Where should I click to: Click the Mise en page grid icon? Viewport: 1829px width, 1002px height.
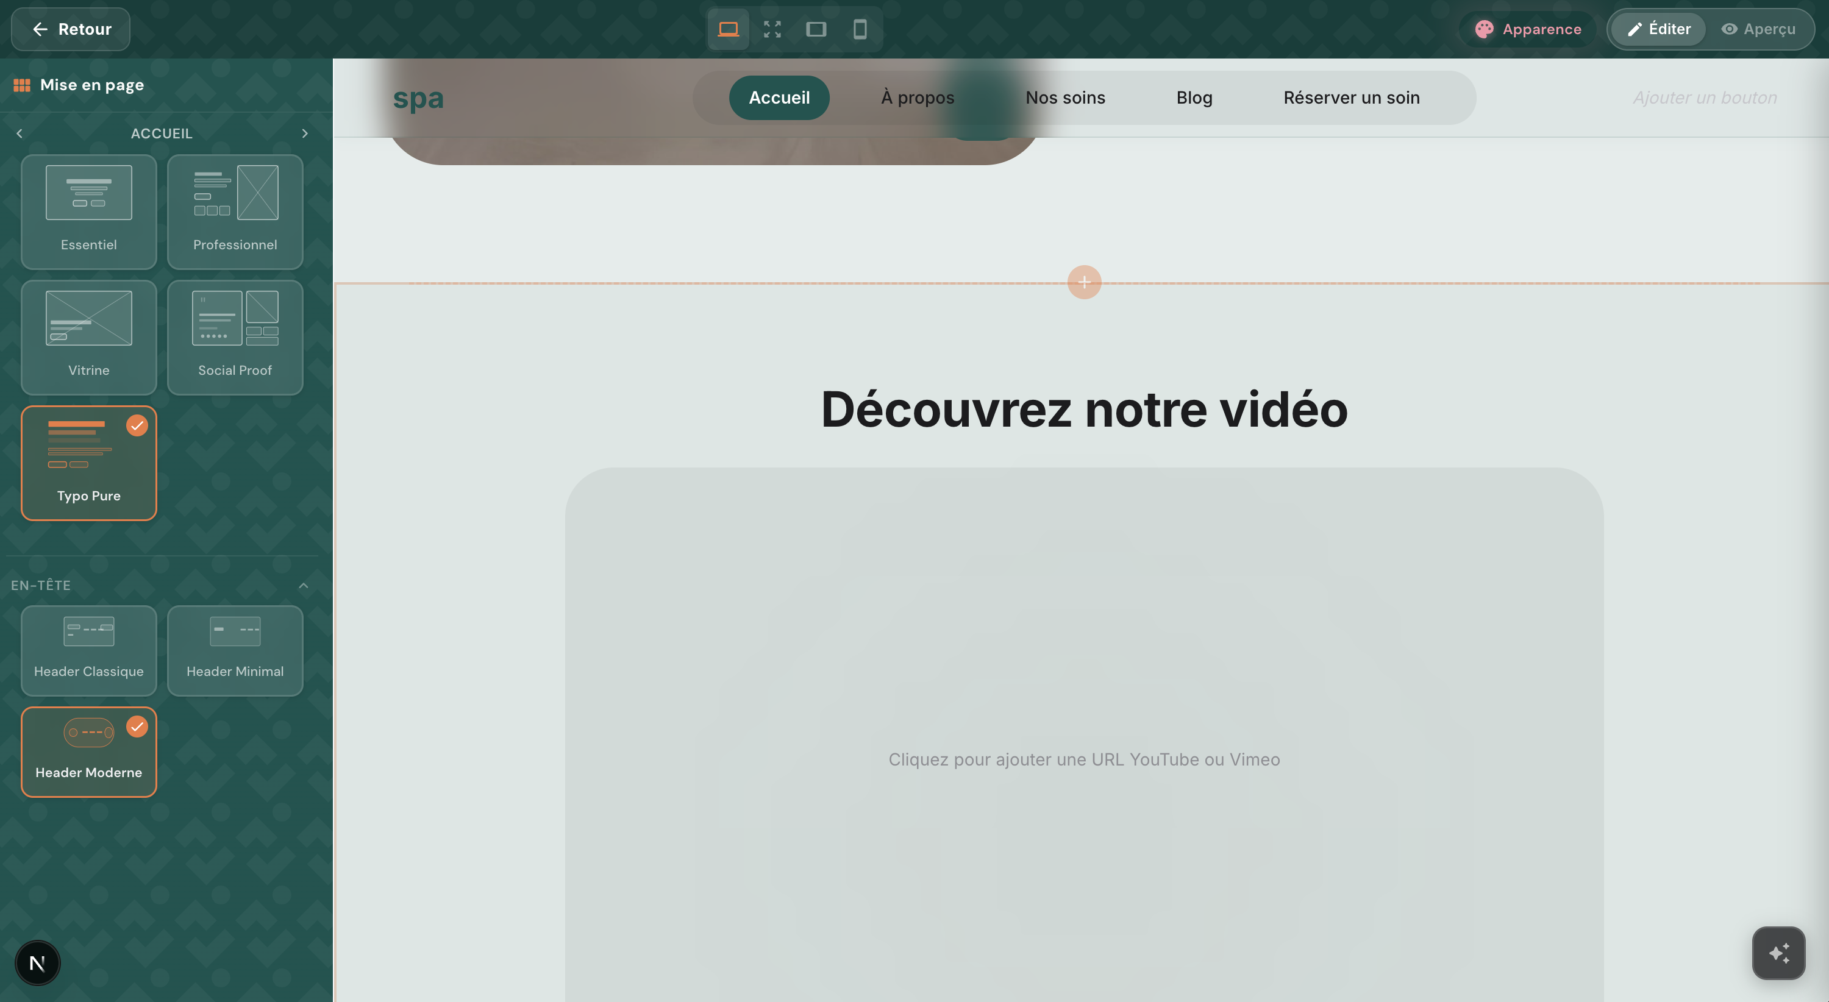(x=22, y=85)
